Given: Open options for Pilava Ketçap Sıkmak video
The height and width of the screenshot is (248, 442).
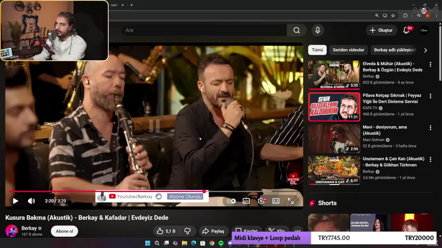Looking at the screenshot, I should coord(430,96).
